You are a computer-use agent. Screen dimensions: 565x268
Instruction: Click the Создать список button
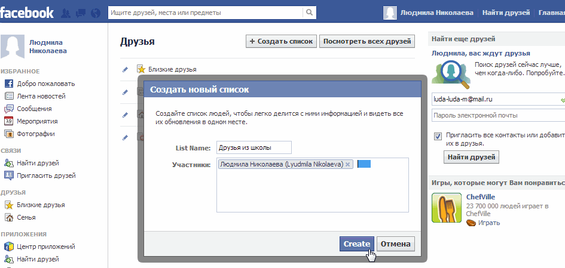pos(281,41)
